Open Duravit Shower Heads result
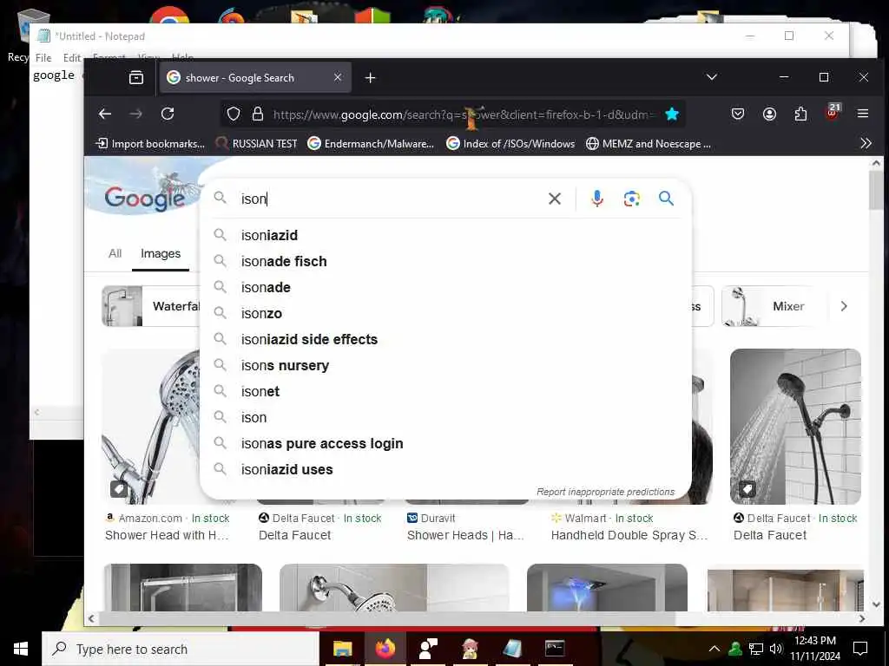Viewport: 889px width, 666px height. pyautogui.click(x=465, y=535)
